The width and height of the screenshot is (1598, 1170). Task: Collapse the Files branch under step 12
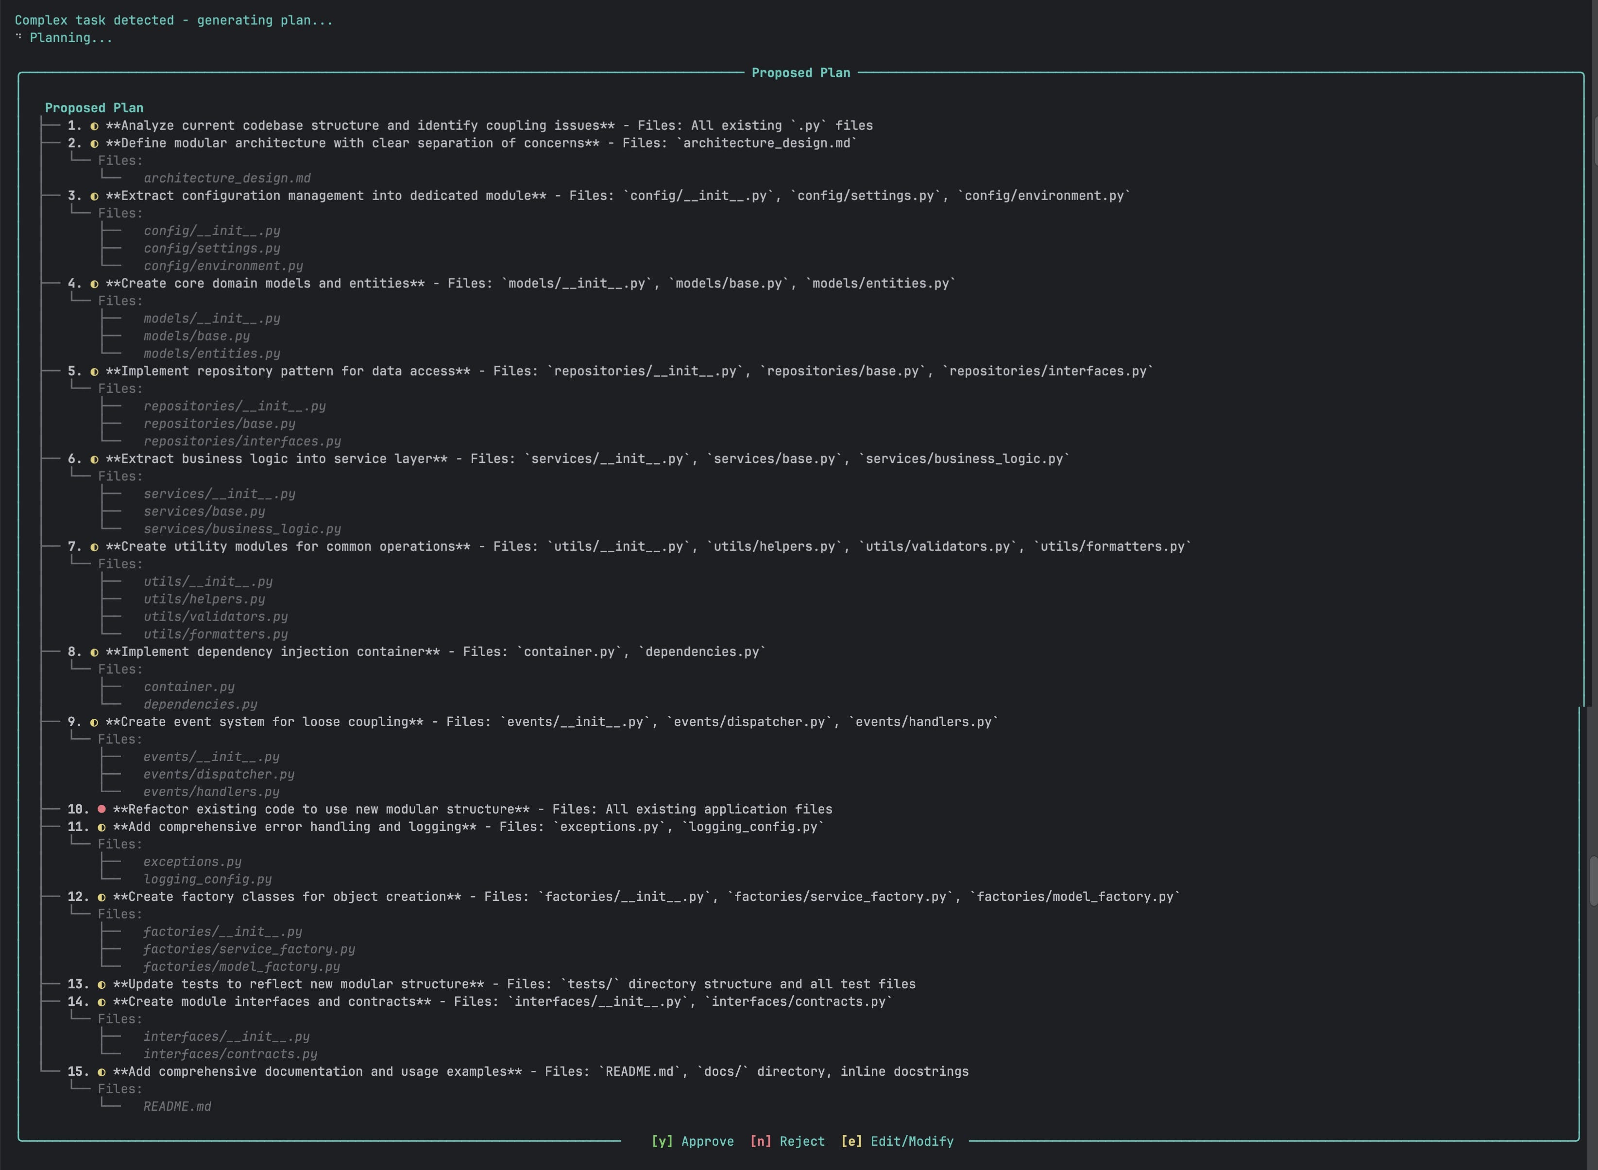119,915
